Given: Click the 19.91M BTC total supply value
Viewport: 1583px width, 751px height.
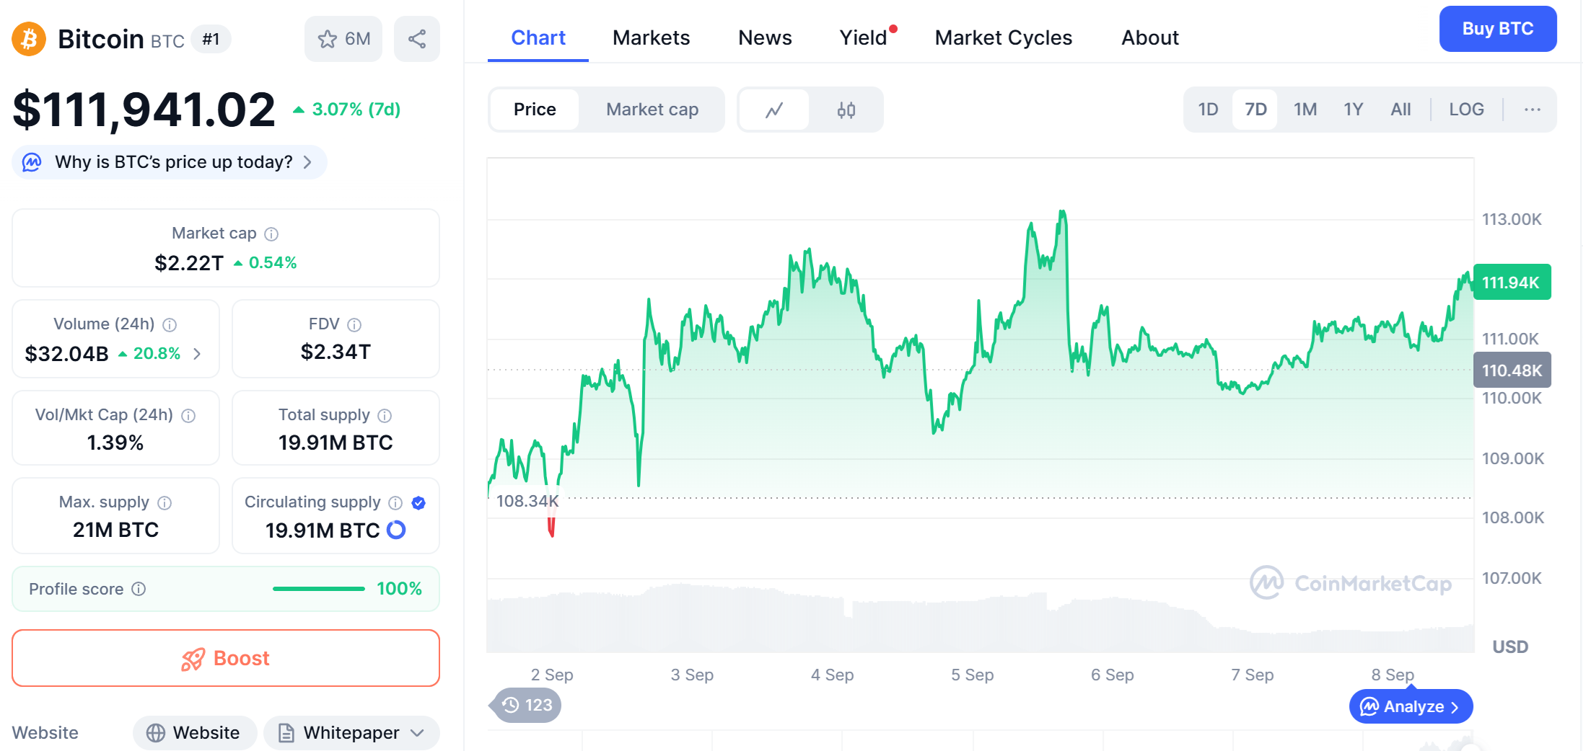Looking at the screenshot, I should tap(336, 443).
